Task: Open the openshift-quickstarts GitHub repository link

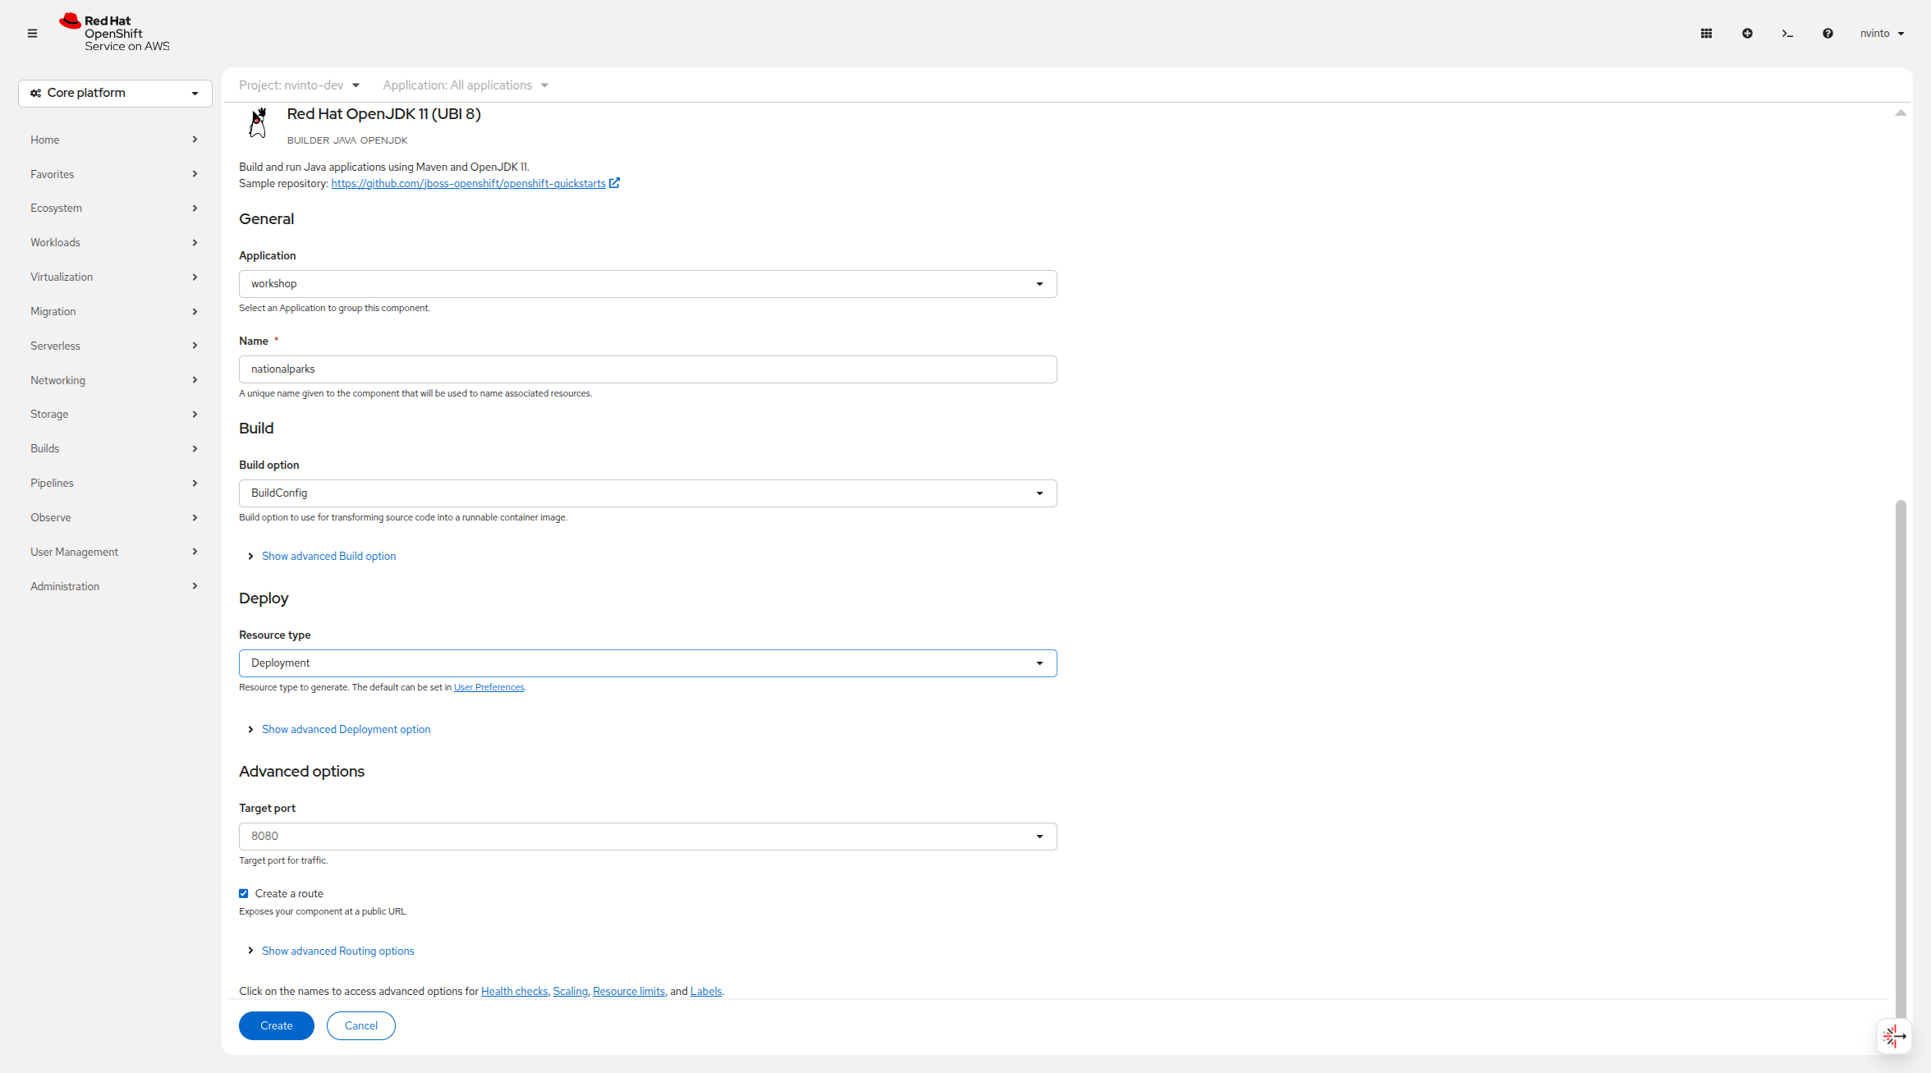Action: (468, 184)
